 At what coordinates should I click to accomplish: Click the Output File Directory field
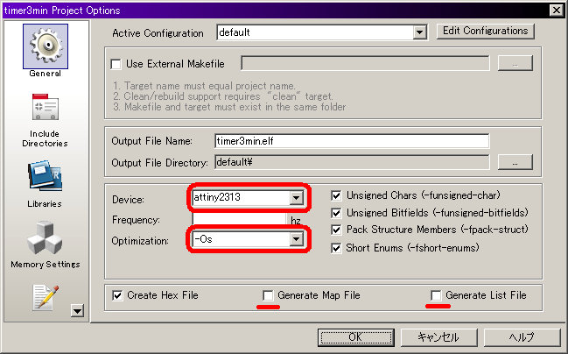[x=352, y=162]
